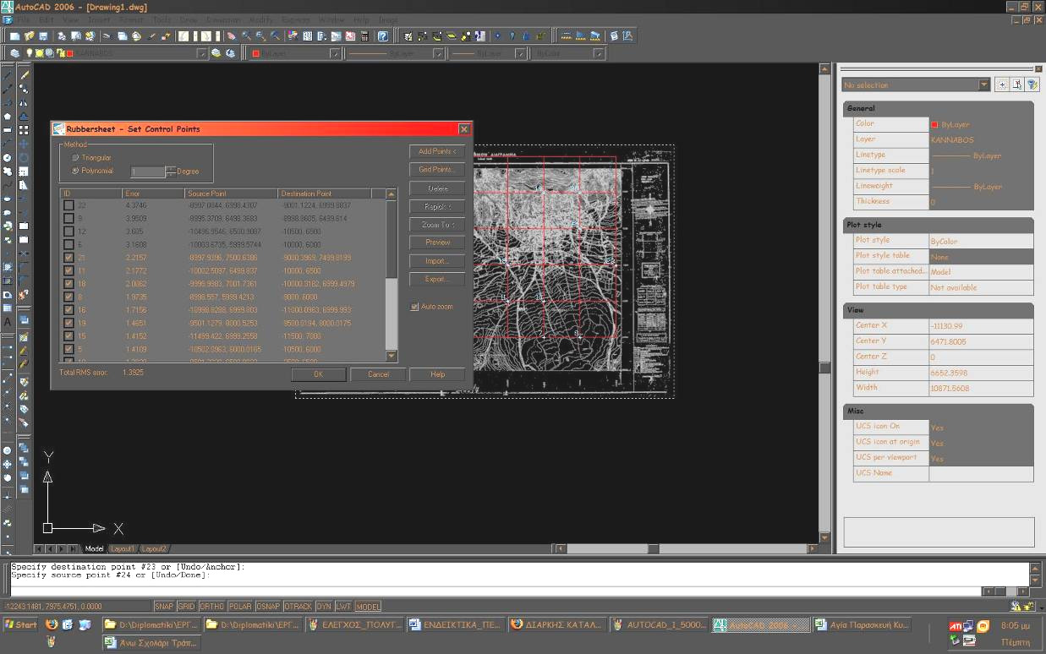1046x654 pixels.
Task: Click the Grid Points... button
Action: tap(438, 170)
